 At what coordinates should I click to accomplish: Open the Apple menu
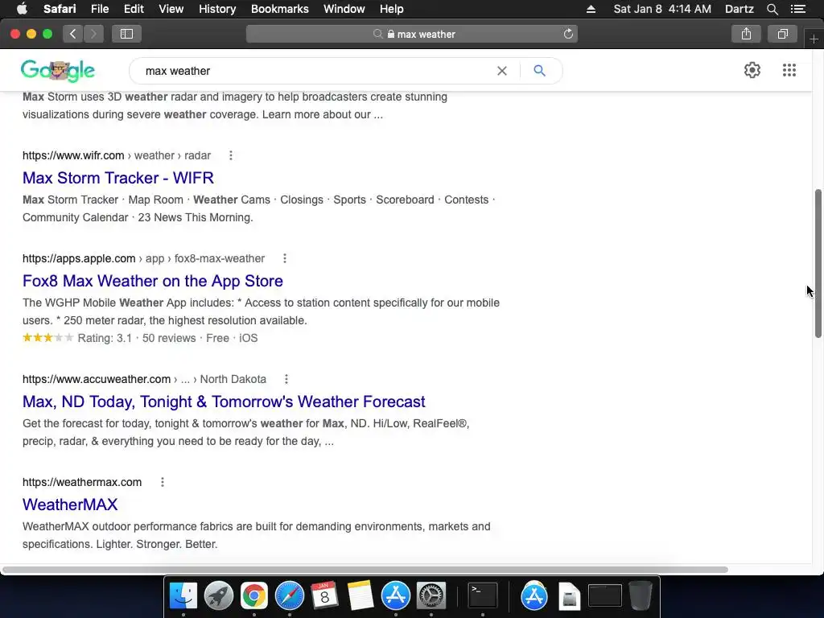coord(22,9)
